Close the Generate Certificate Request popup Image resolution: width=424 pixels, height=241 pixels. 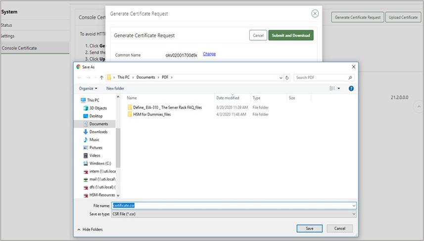pyautogui.click(x=315, y=13)
